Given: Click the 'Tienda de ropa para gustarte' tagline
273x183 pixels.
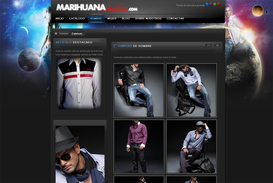Looking at the screenshot, I should coord(190,5).
